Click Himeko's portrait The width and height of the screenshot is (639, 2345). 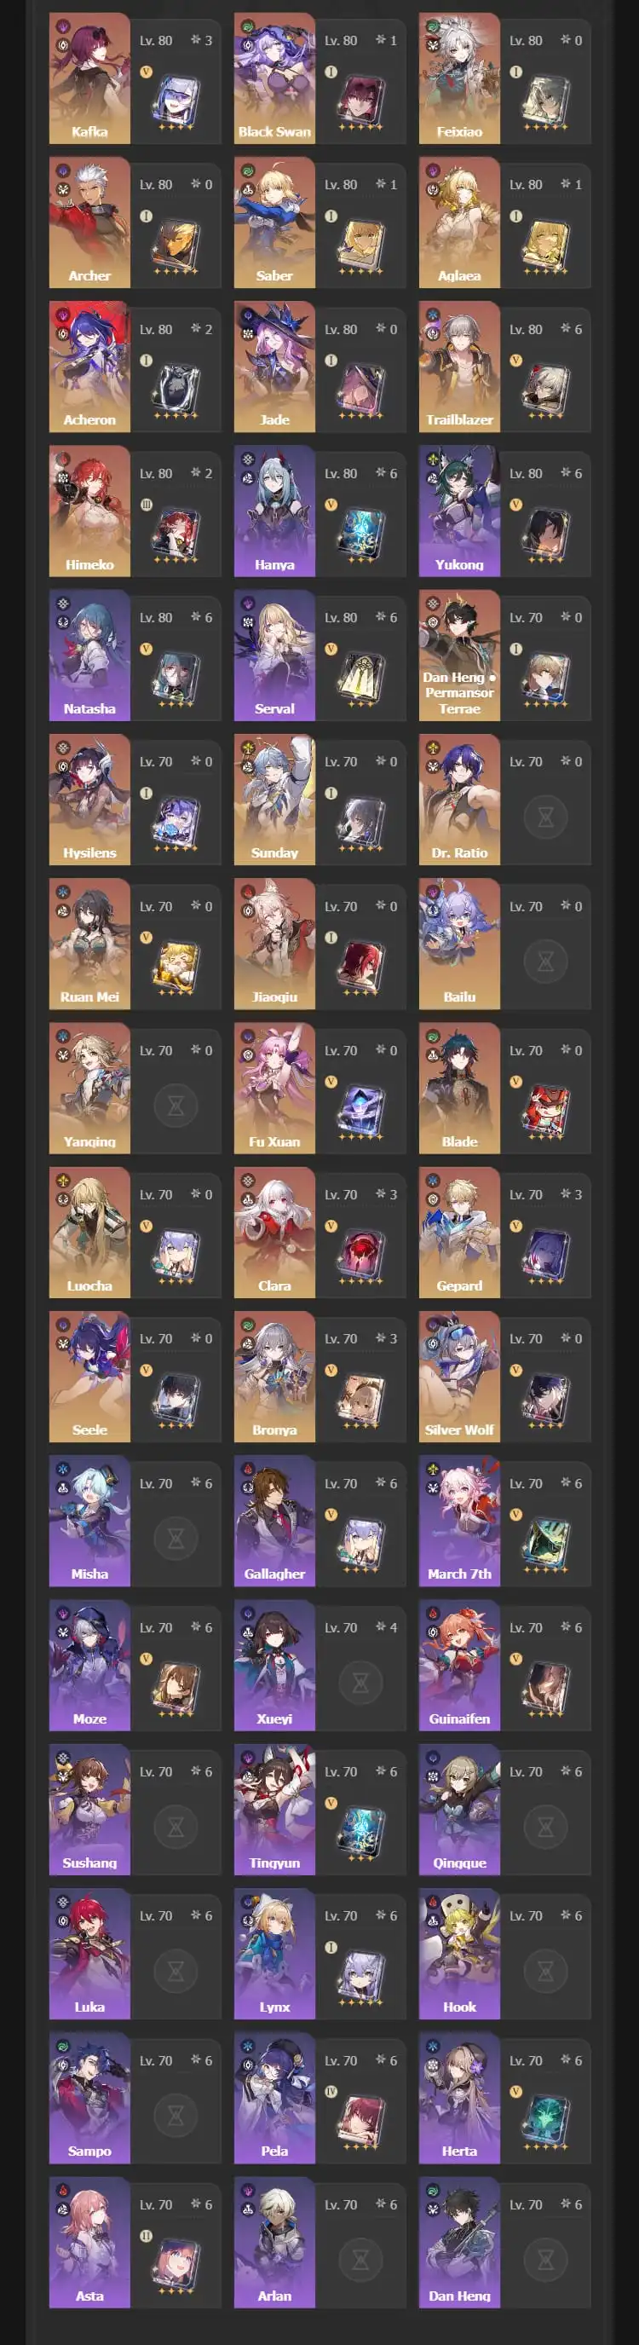tap(89, 511)
